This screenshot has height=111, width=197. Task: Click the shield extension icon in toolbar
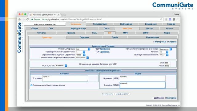(174, 19)
